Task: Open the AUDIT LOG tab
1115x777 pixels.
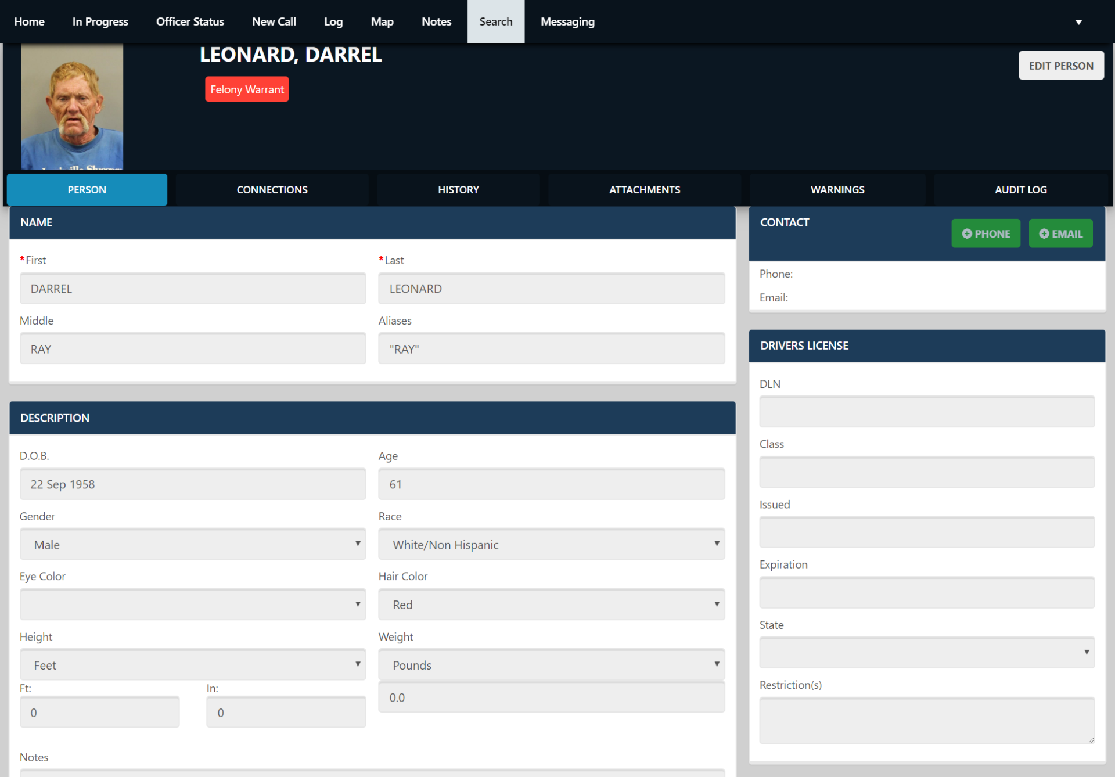Action: point(1020,190)
